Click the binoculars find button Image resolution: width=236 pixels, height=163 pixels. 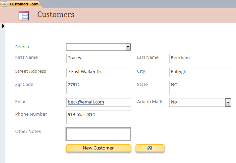tap(150, 148)
